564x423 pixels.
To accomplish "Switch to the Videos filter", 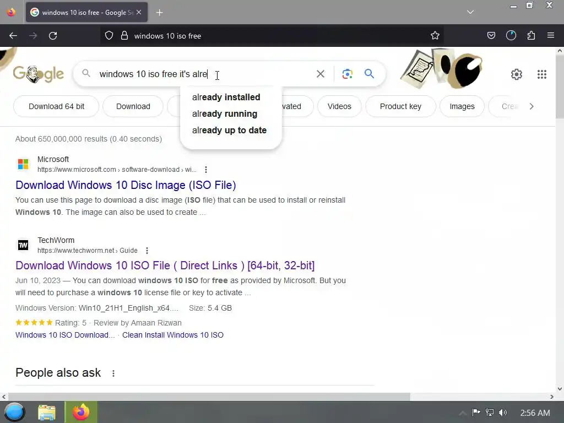I will coord(339,106).
